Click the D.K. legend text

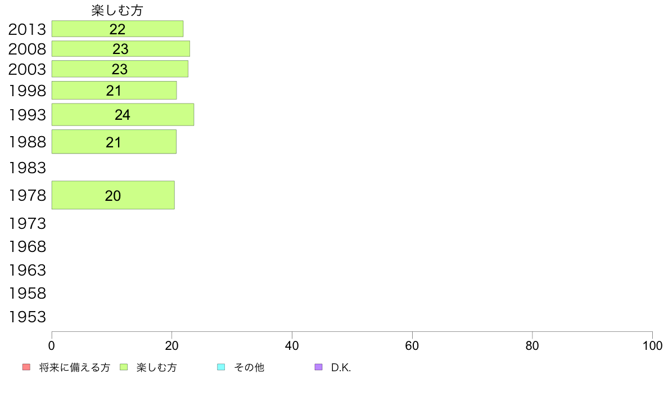coord(341,367)
